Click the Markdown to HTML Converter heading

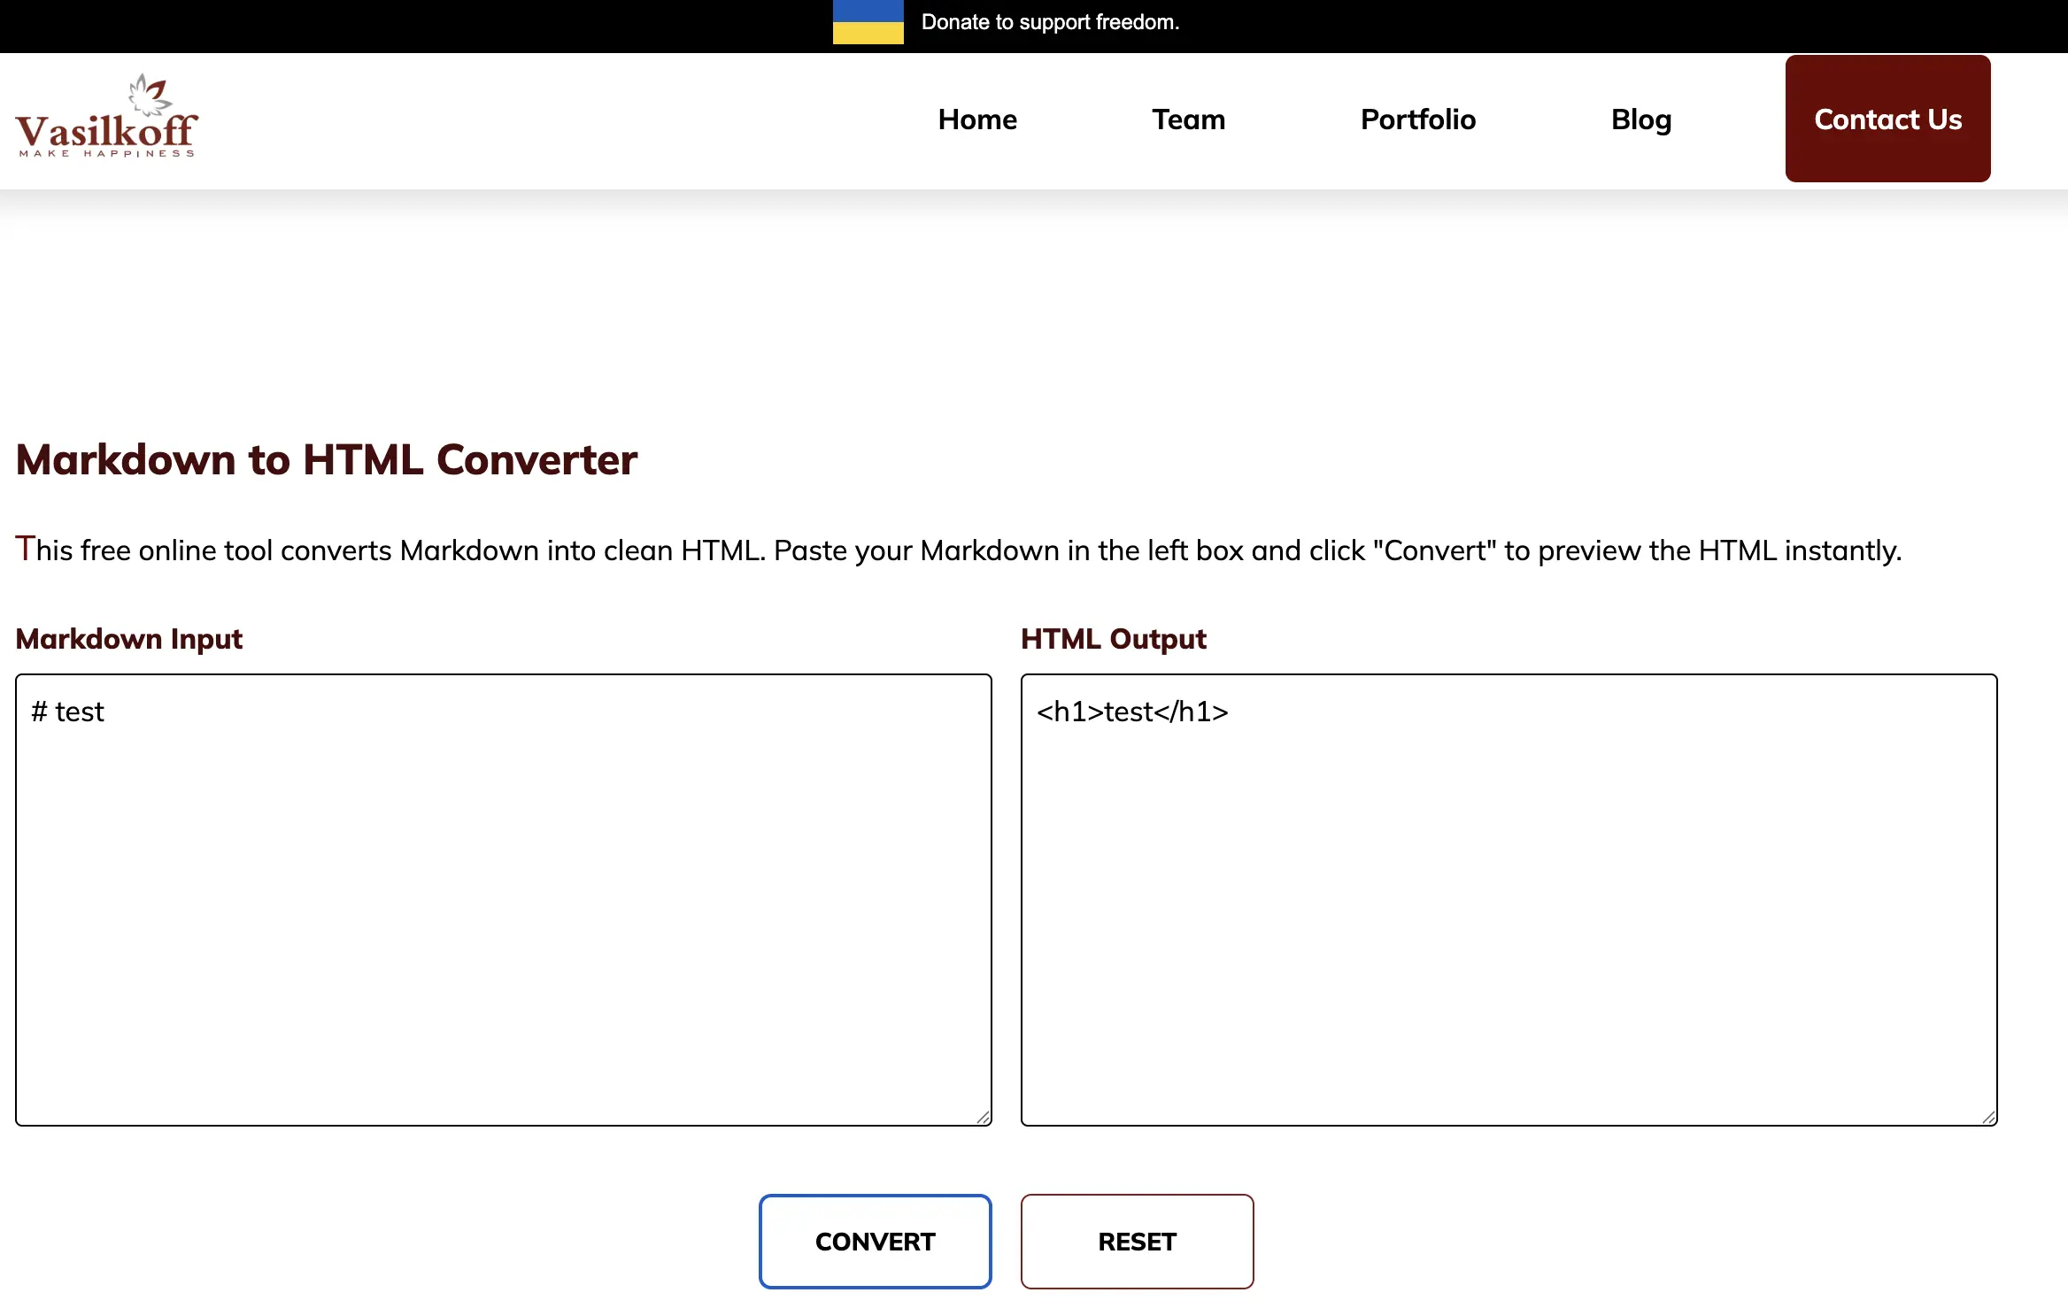coord(326,459)
